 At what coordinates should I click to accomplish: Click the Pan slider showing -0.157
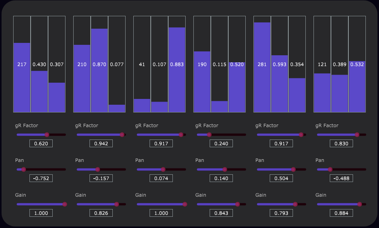pos(97,169)
